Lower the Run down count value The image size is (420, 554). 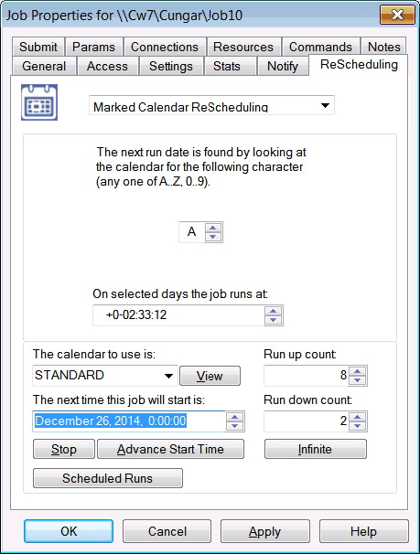[x=358, y=426]
